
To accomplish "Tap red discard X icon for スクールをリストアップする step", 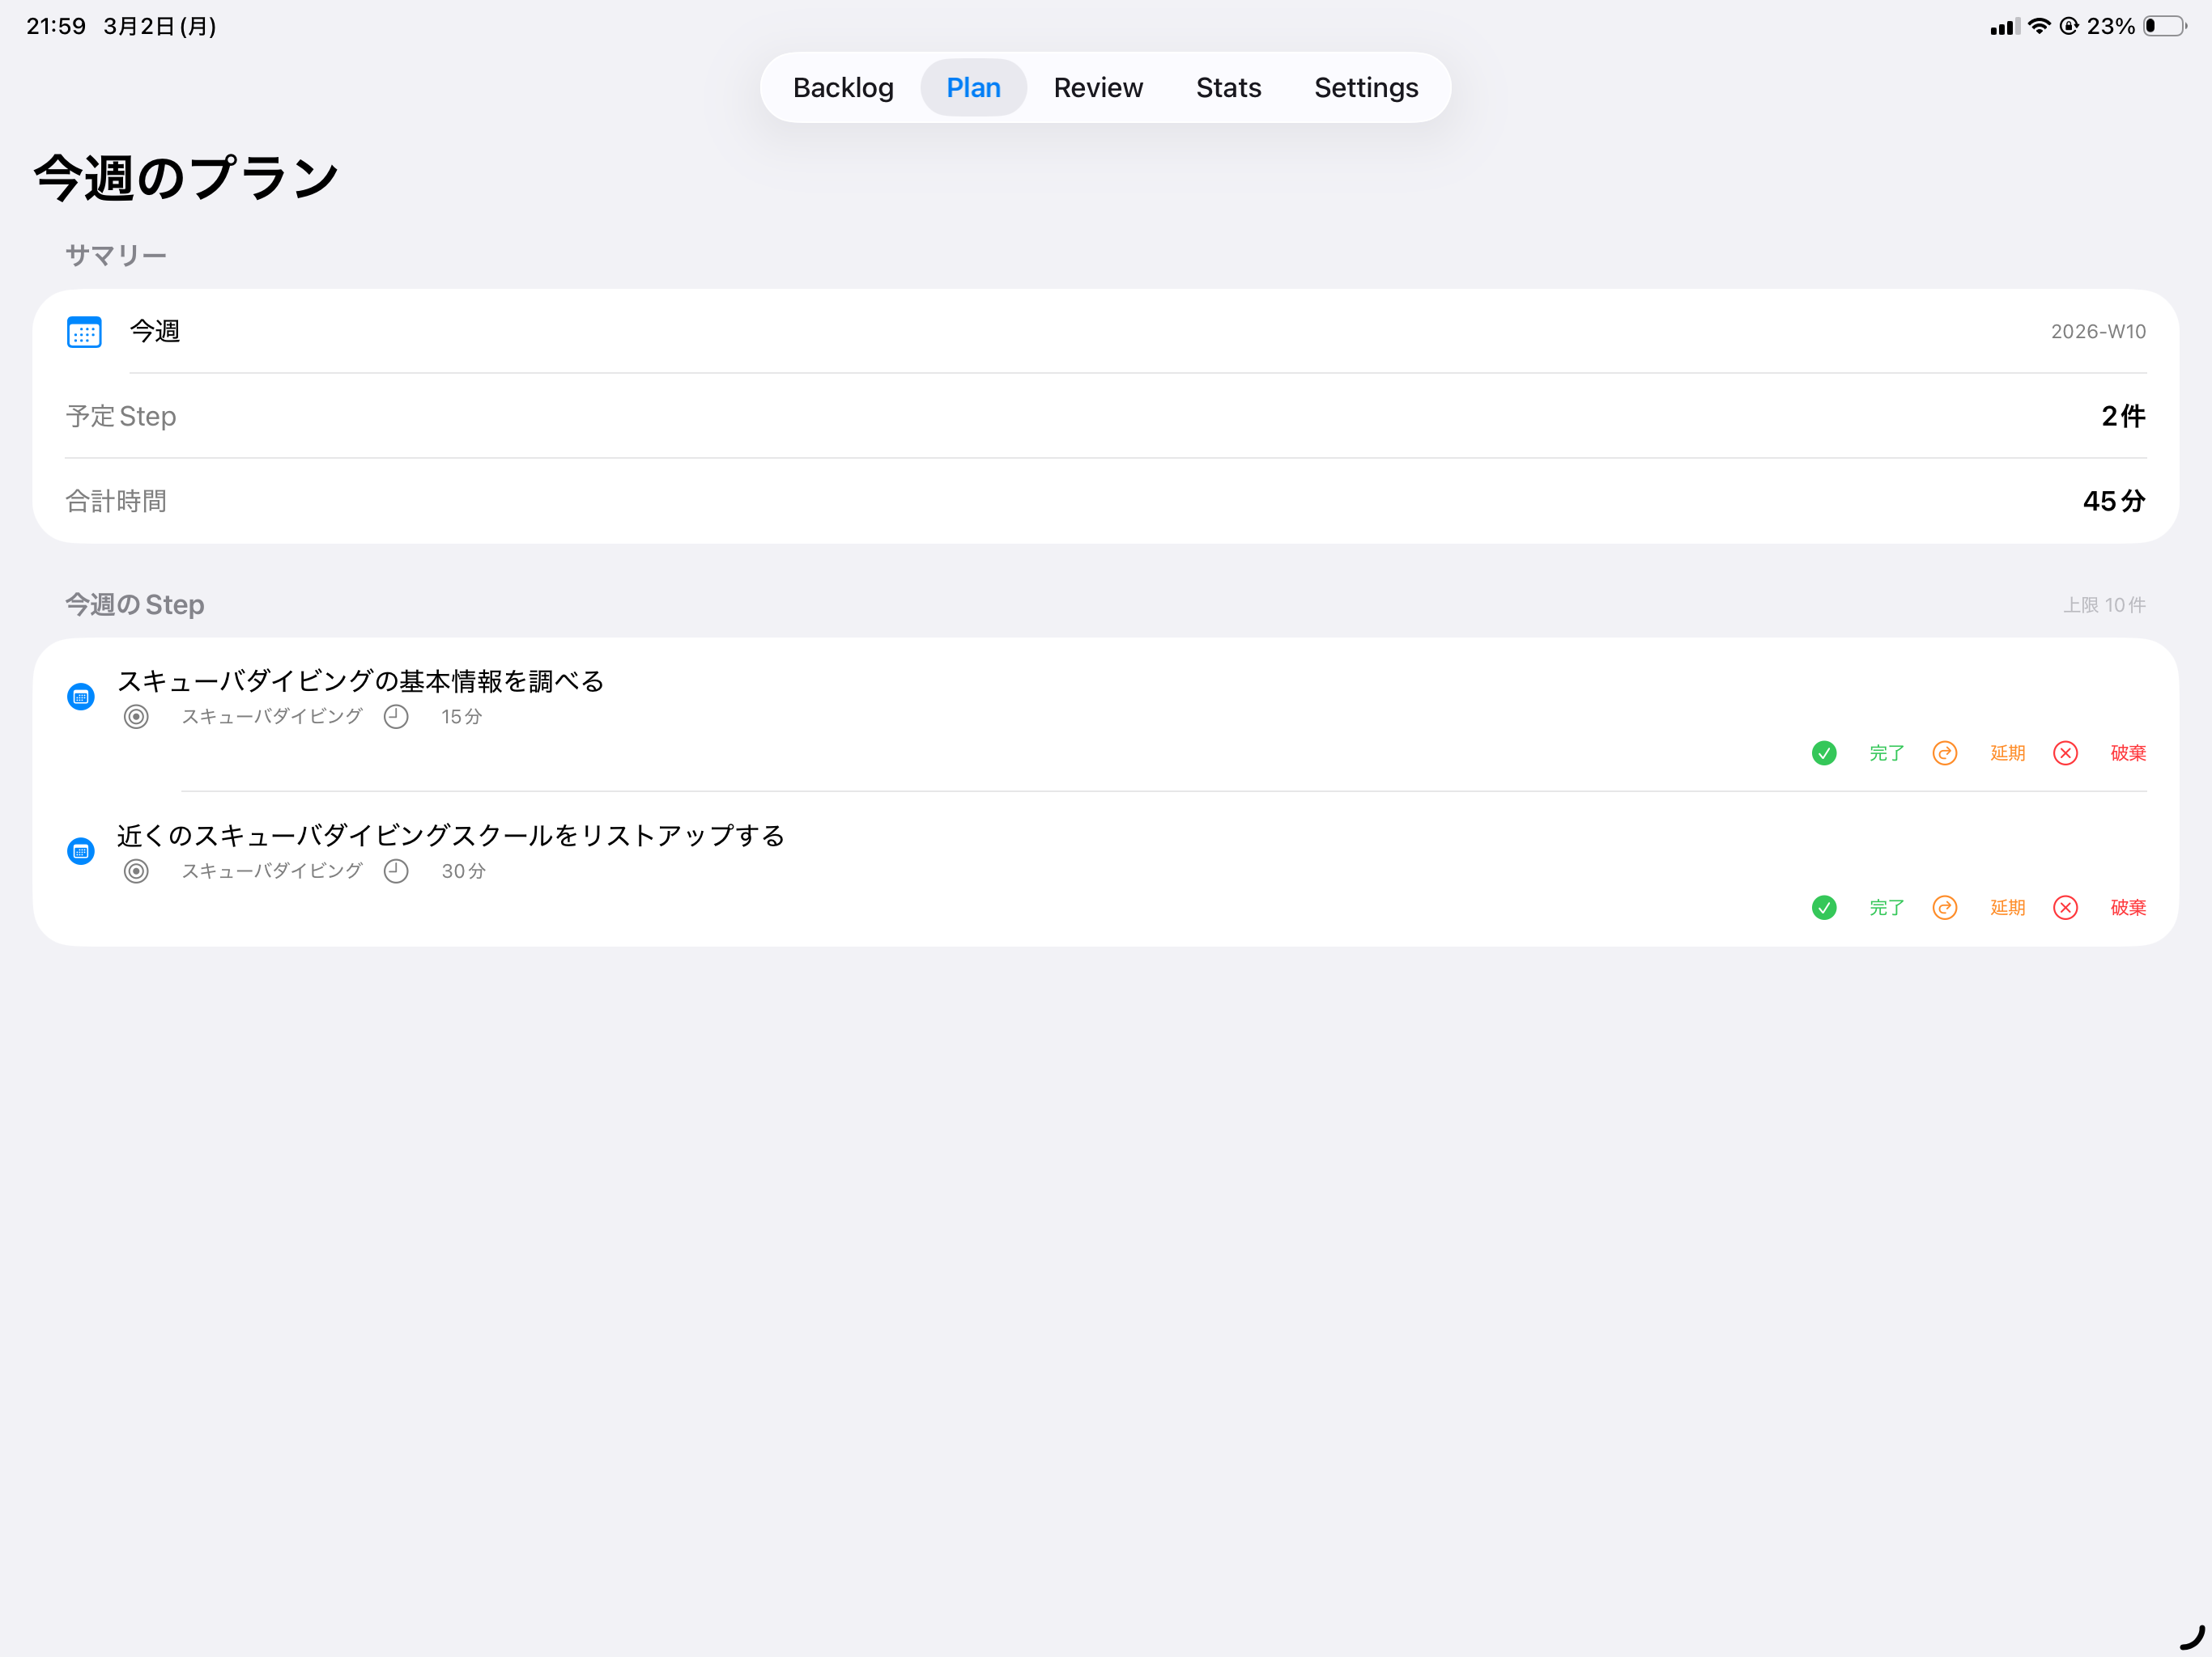I will pyautogui.click(x=2065, y=908).
